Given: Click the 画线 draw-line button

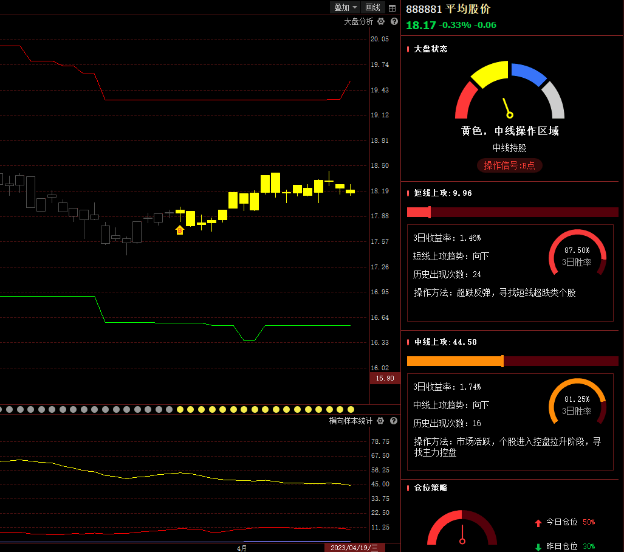Looking at the screenshot, I should point(372,7).
